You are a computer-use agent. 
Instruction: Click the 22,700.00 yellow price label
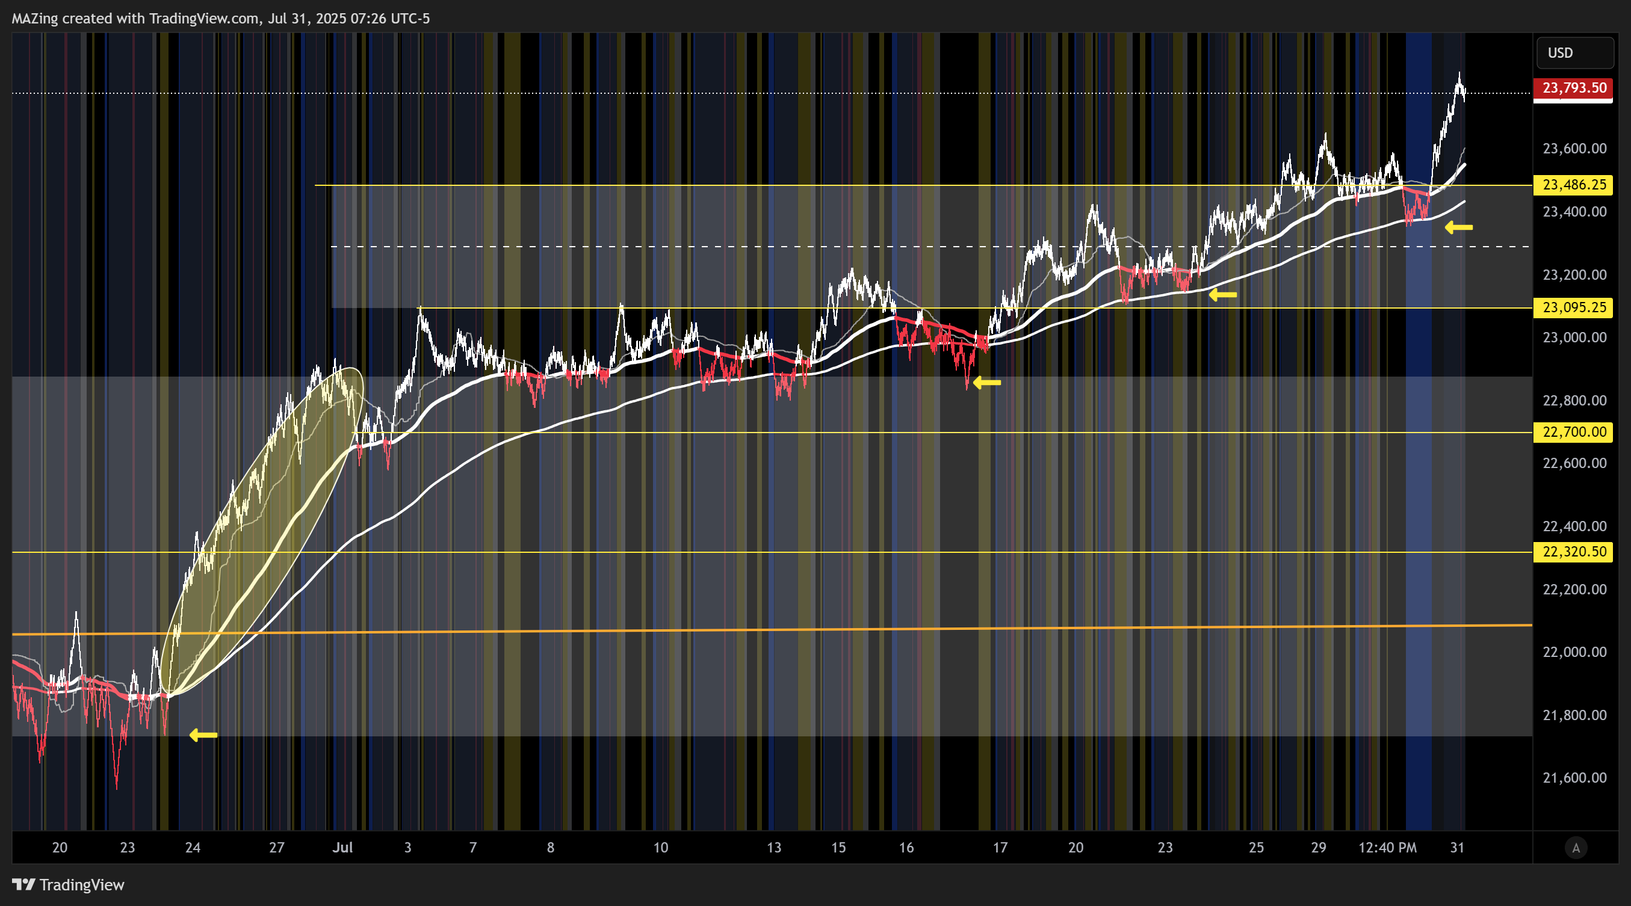click(1573, 432)
